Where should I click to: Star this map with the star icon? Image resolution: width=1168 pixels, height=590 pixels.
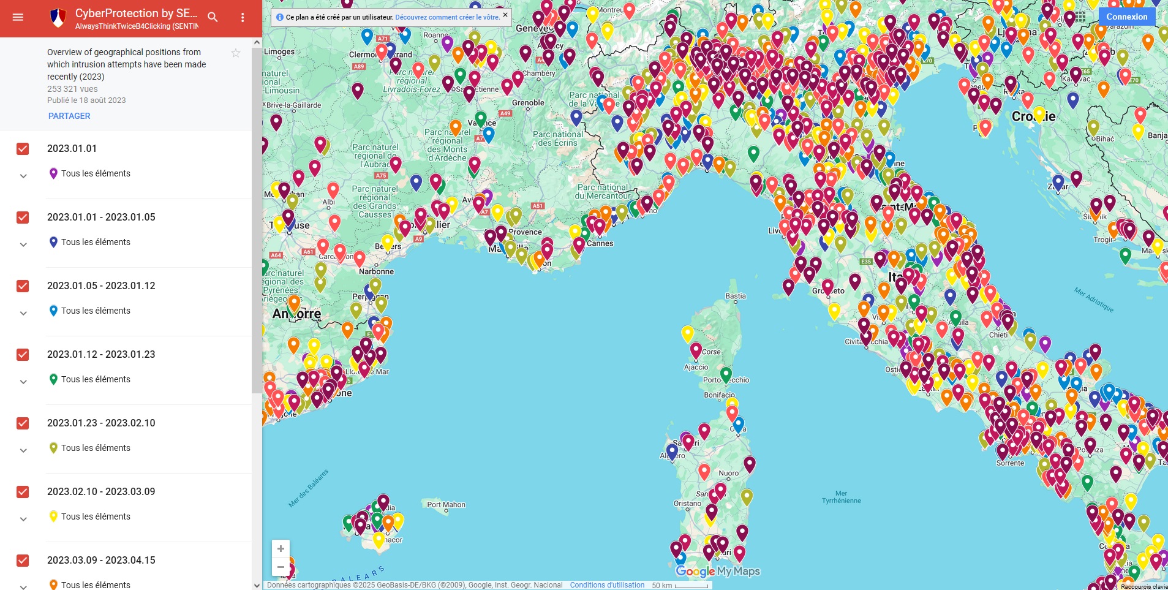click(x=236, y=53)
